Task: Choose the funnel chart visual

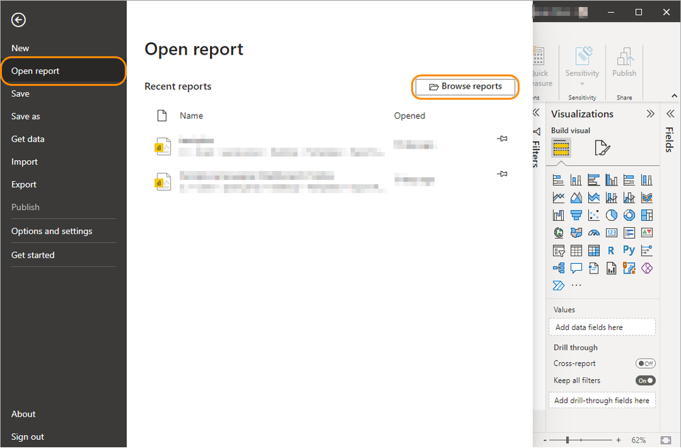Action: click(x=576, y=215)
